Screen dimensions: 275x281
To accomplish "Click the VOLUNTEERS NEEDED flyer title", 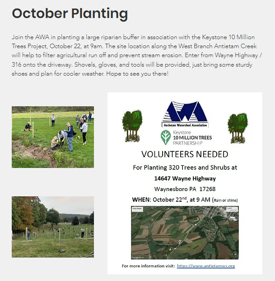I will pyautogui.click(x=185, y=154).
